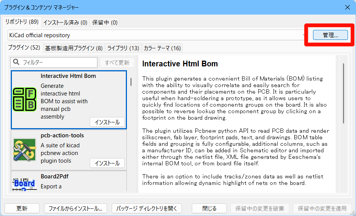Click 'Generate interactive html BOM' description text
Image resolution: width=356 pixels, height=216 pixels.
point(64,101)
